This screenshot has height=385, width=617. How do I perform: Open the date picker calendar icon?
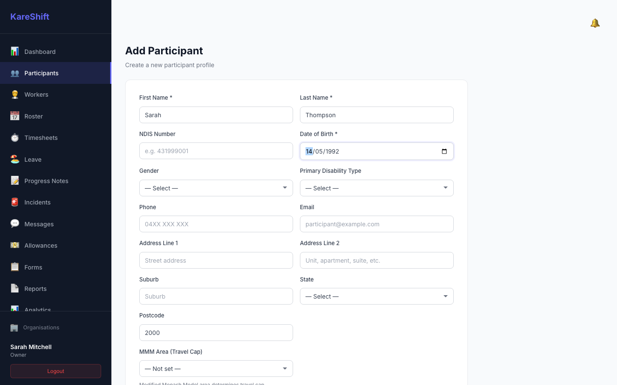(x=444, y=151)
